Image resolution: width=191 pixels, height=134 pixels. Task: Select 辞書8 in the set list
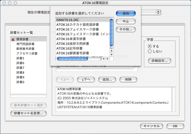(x=28, y=73)
